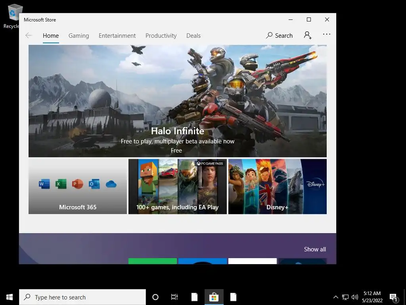Click the Outlook icon in Microsoft 365 tile
The image size is (406, 305).
click(94, 184)
